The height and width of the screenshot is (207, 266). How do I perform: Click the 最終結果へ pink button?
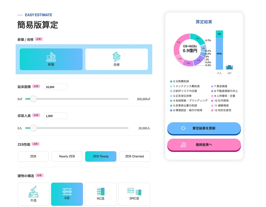click(204, 145)
